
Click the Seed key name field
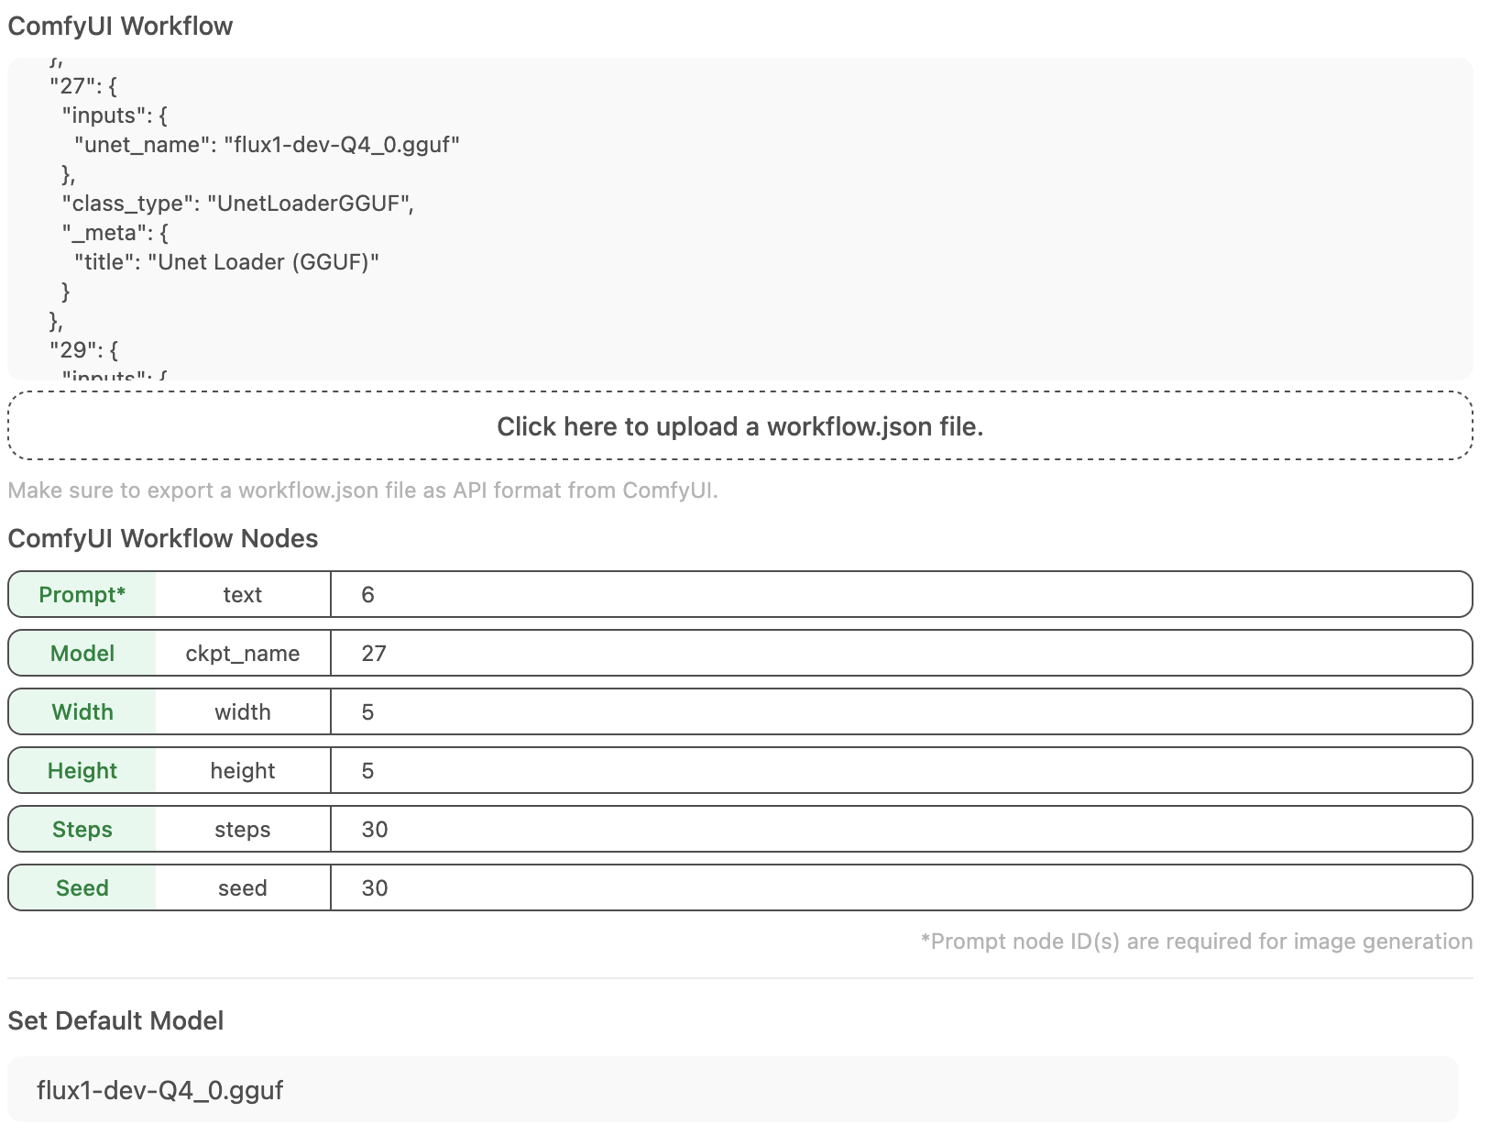(x=243, y=888)
